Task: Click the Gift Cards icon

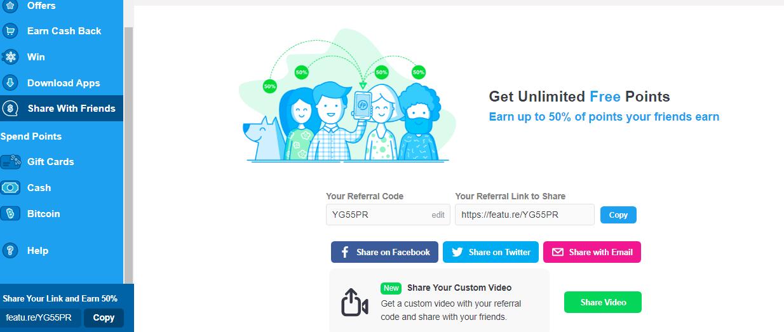Action: (11, 162)
